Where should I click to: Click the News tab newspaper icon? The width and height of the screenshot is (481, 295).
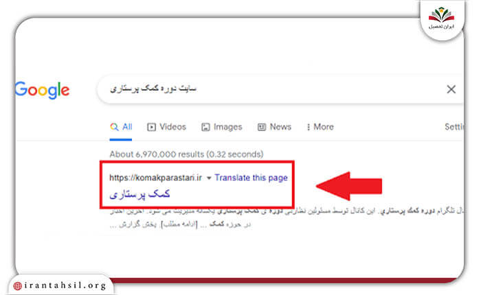tap(262, 127)
